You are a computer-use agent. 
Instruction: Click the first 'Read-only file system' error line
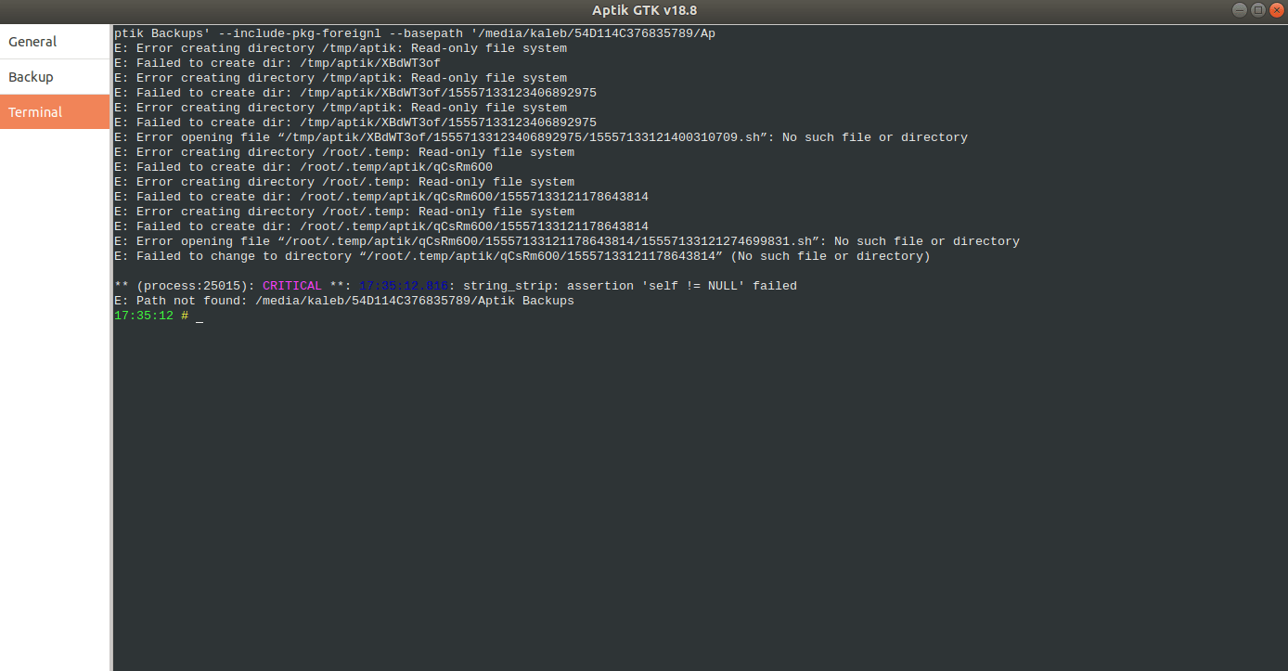(339, 47)
